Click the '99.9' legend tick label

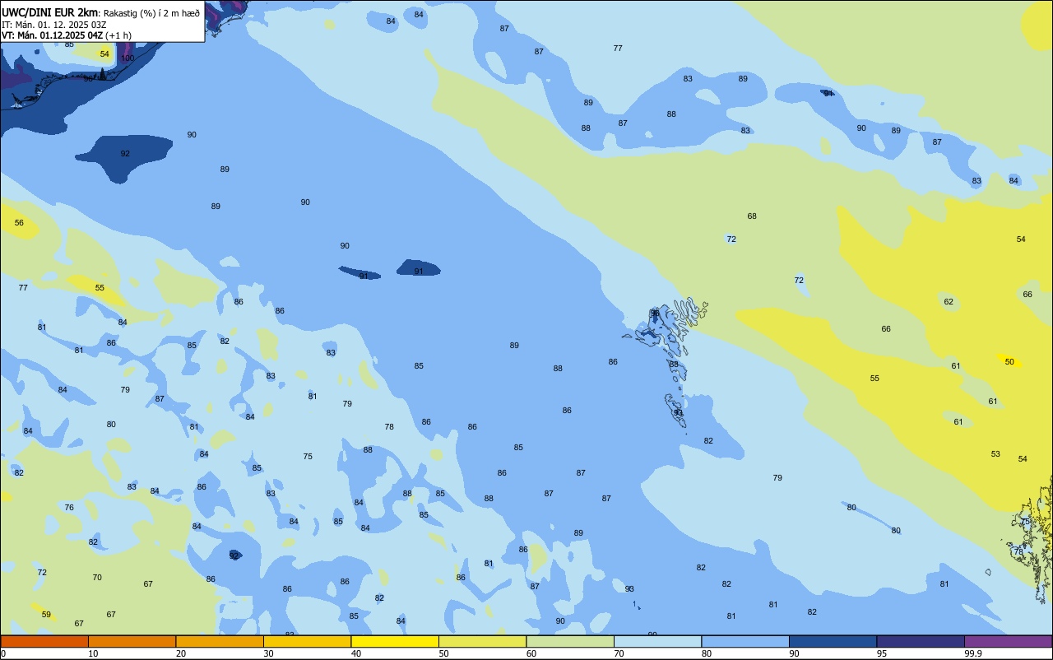pyautogui.click(x=973, y=653)
